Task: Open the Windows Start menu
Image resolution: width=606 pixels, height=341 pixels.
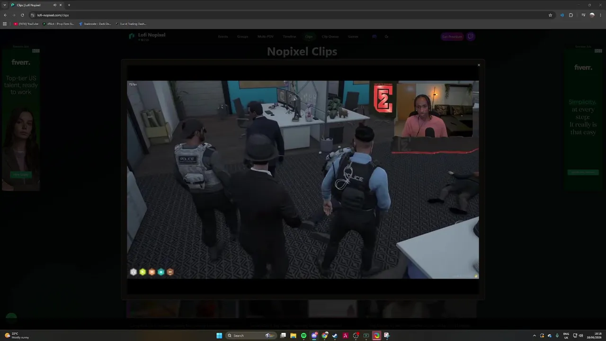Action: coord(219,335)
